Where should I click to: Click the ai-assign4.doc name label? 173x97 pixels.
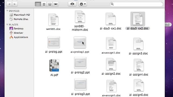pos(139,74)
